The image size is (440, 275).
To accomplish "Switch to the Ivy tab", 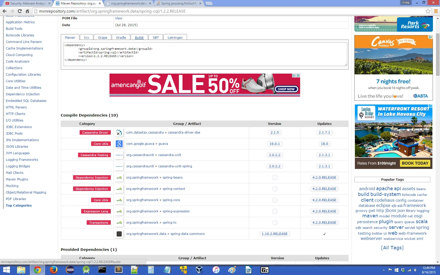I will [86, 37].
